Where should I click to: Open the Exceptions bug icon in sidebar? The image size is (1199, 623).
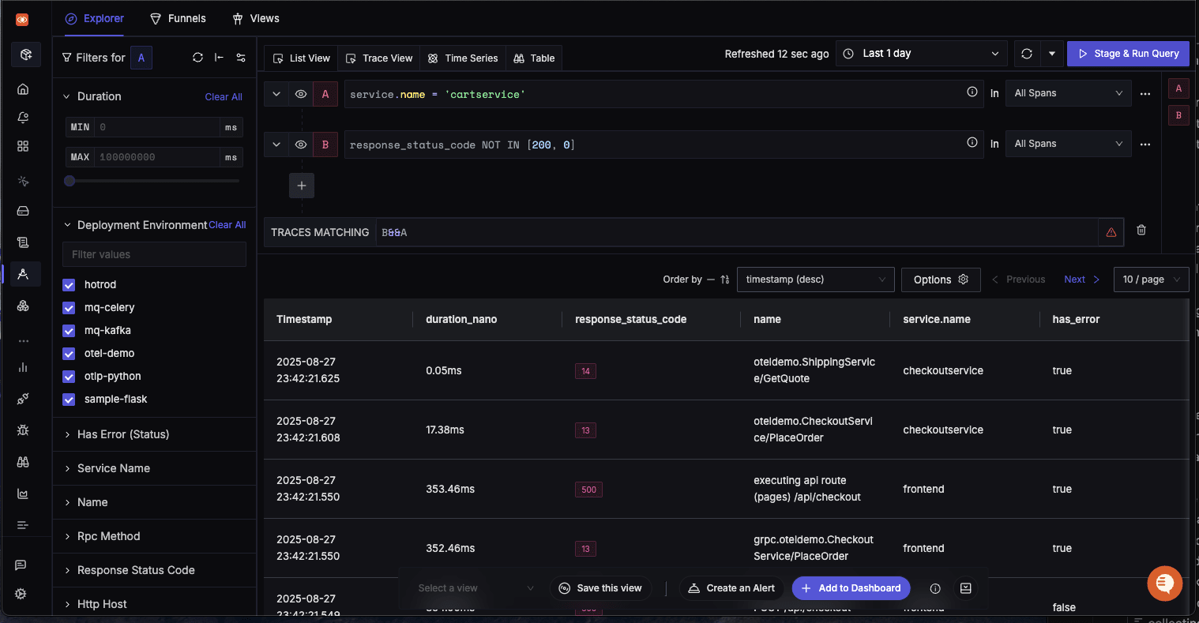23,430
